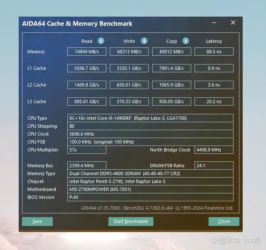Click the info icon beside Write

point(144,41)
